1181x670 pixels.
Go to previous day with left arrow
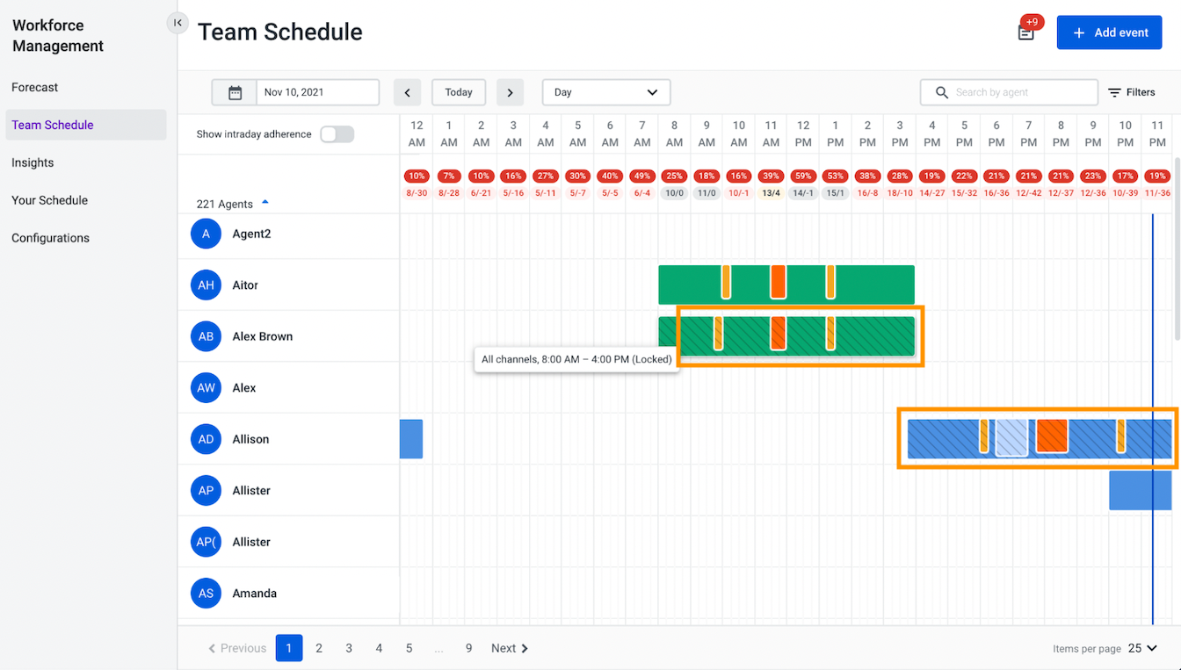point(407,92)
